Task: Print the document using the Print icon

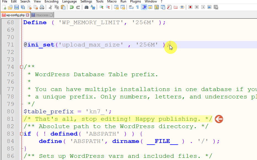Action: [x=42, y=7]
